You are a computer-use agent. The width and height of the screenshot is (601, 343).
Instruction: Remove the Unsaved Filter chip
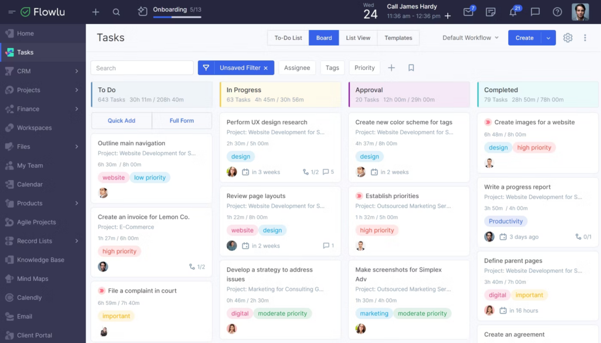coord(266,67)
